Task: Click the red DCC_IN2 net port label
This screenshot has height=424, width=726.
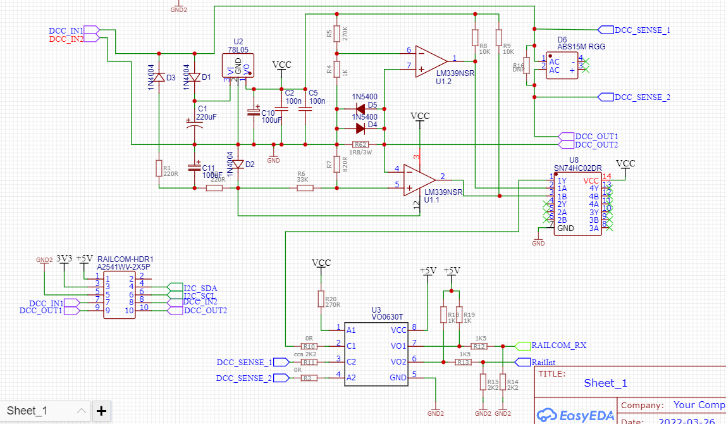Action: click(x=66, y=39)
